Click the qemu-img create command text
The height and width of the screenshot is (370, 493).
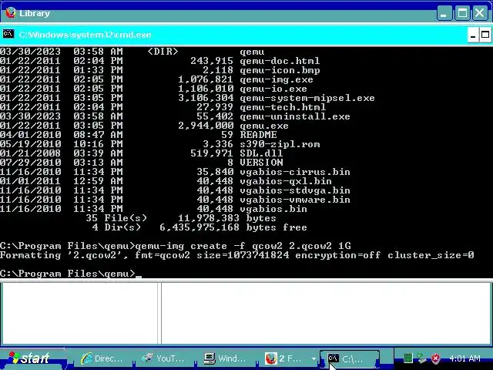click(x=243, y=246)
